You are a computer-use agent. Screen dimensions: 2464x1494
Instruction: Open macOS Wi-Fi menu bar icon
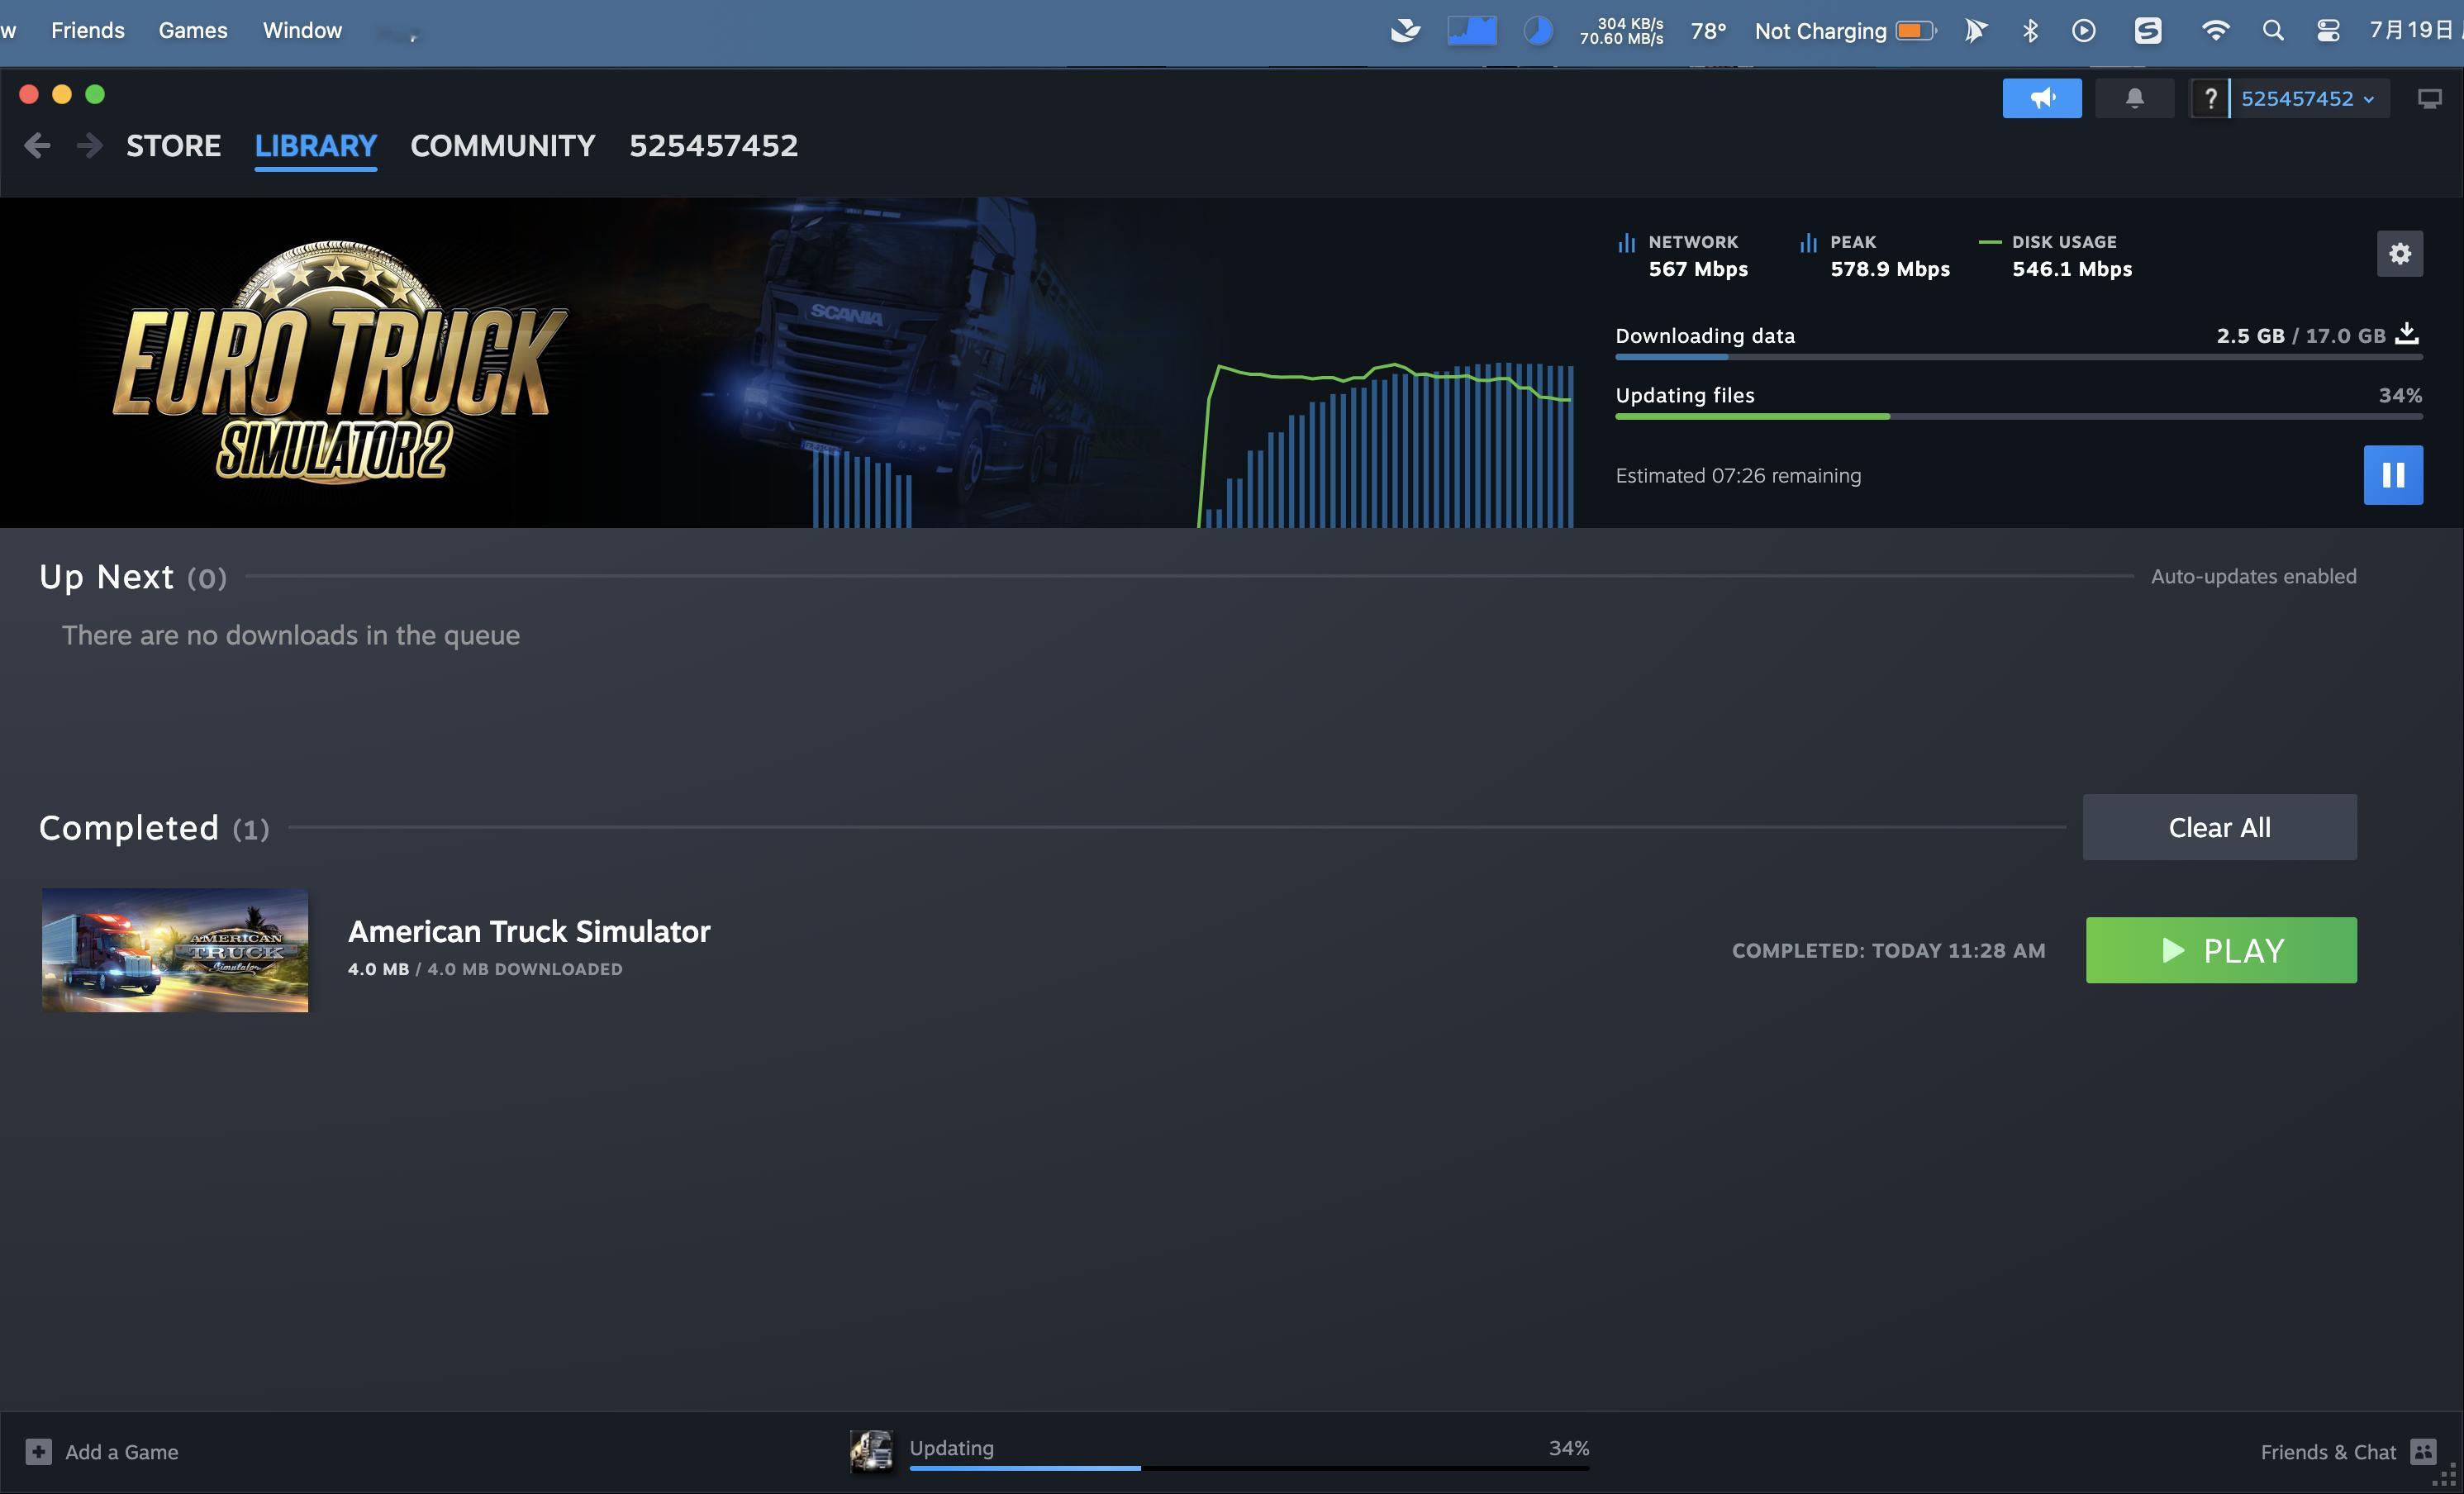point(2215,31)
